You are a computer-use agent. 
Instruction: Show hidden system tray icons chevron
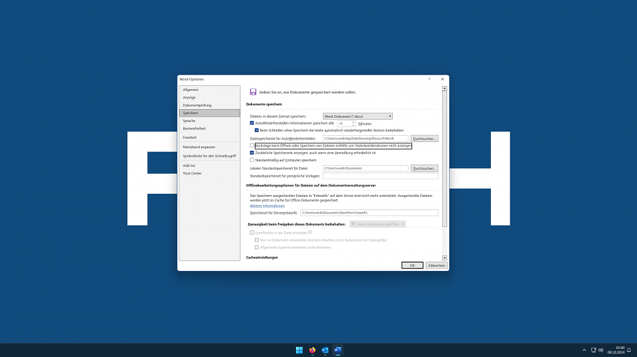click(584, 350)
